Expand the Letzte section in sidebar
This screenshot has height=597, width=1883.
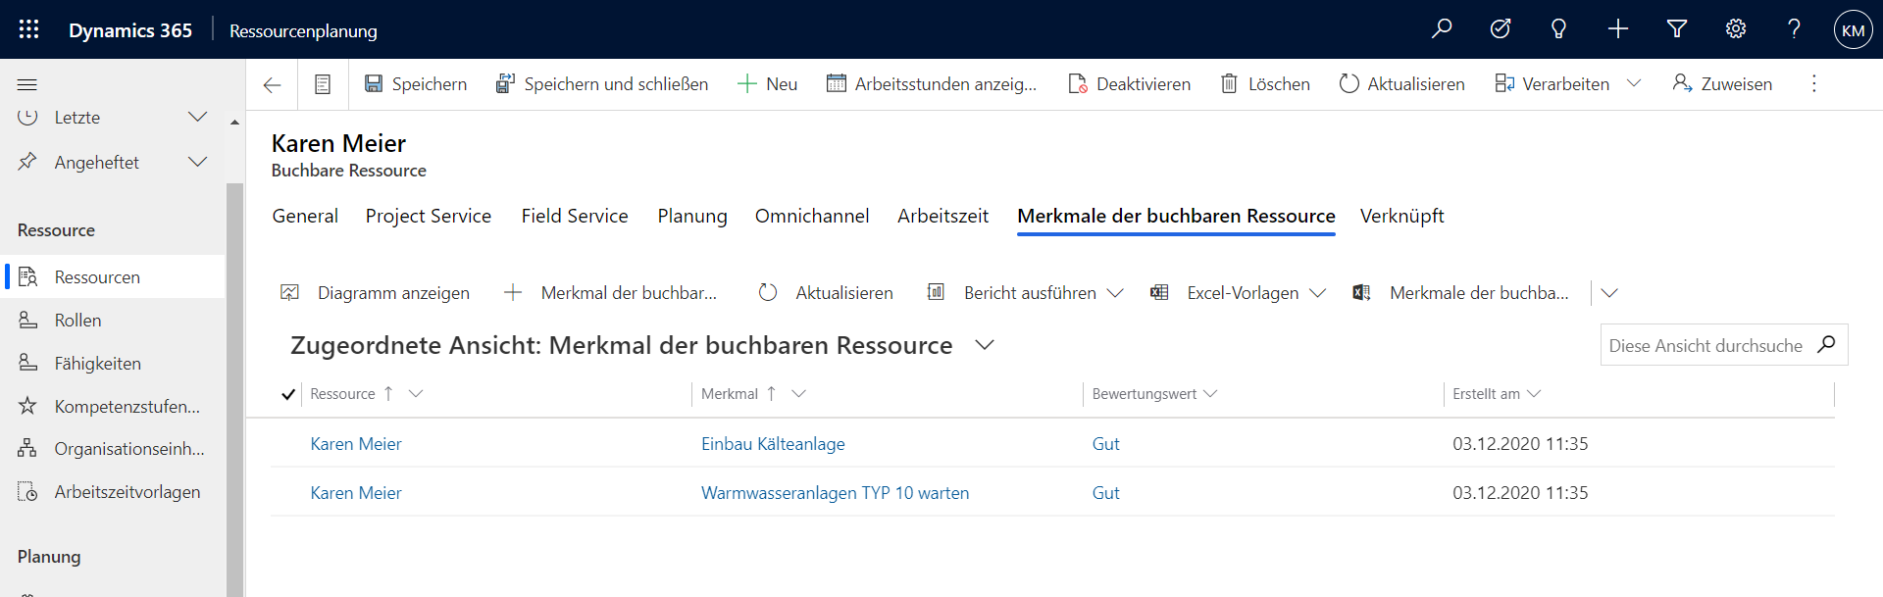click(x=197, y=118)
